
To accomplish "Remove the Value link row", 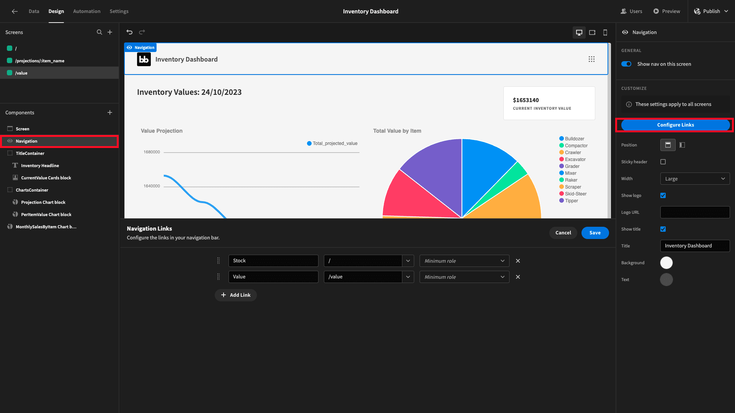I will pyautogui.click(x=518, y=277).
